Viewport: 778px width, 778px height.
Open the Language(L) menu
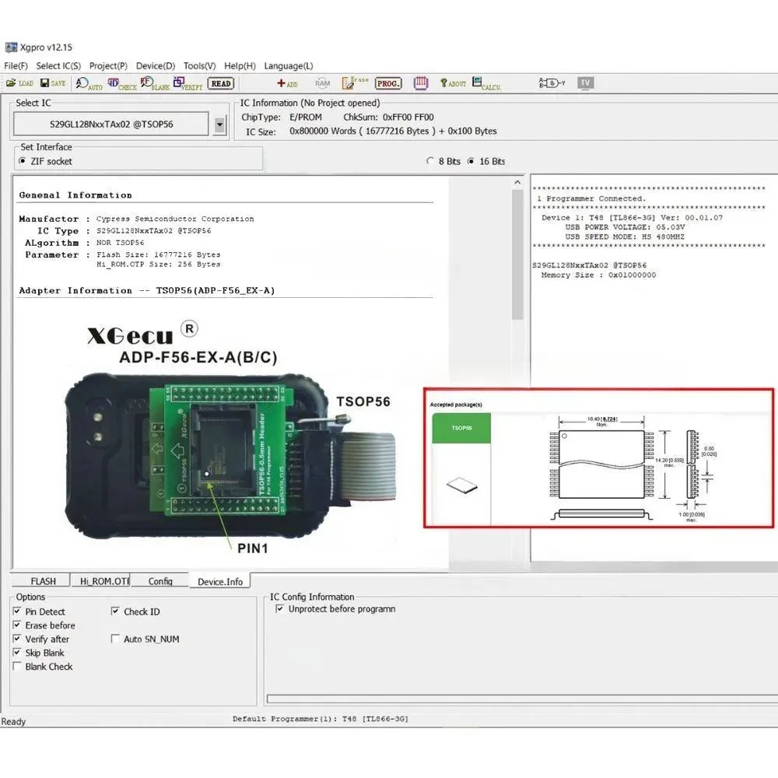(x=289, y=66)
